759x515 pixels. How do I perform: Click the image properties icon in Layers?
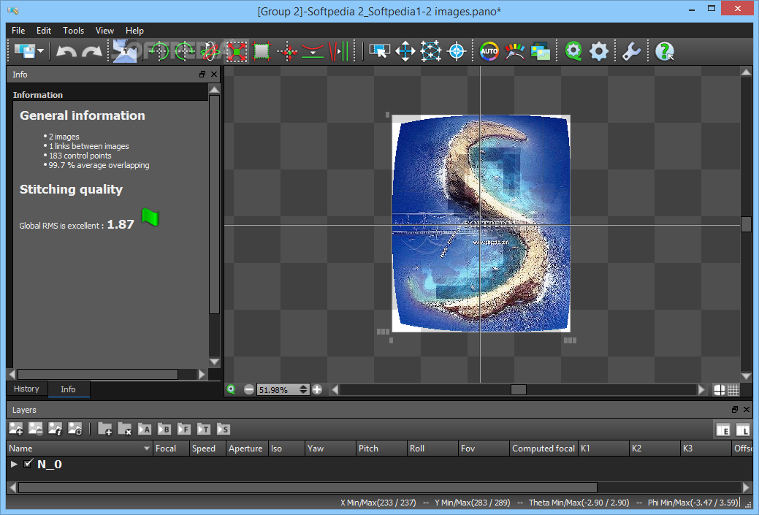pyautogui.click(x=56, y=429)
